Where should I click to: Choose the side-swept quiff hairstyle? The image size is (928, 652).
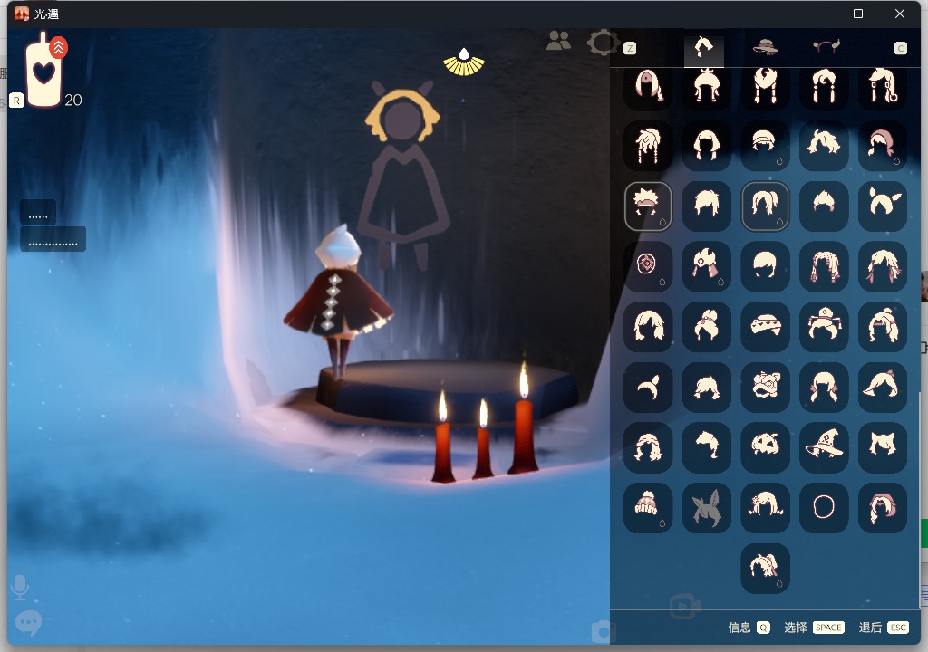click(707, 446)
